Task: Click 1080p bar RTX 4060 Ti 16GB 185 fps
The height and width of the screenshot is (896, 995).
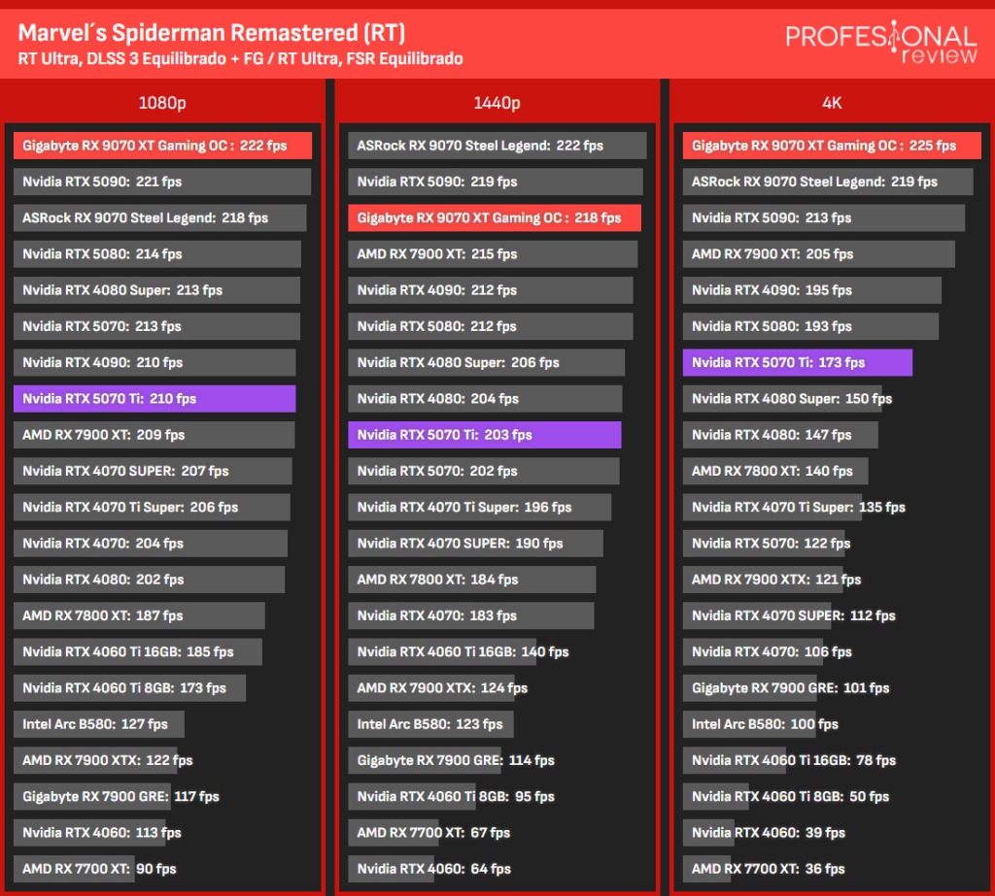Action: click(138, 652)
